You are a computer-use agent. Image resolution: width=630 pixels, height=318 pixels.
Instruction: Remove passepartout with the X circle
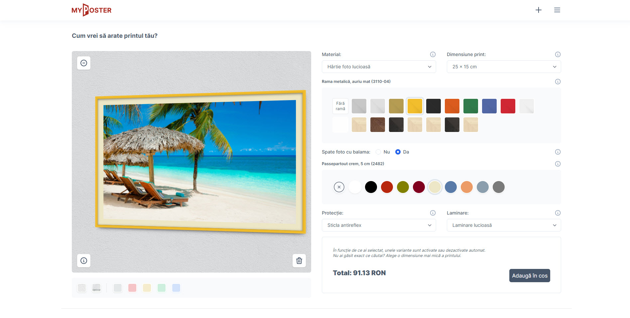[339, 187]
